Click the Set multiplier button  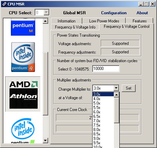tap(129, 88)
